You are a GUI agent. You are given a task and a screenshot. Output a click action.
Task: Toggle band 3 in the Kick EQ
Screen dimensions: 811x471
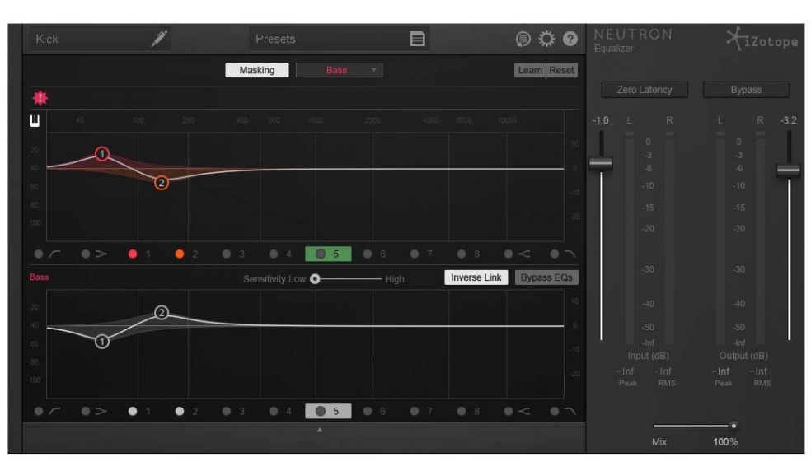coord(227,254)
